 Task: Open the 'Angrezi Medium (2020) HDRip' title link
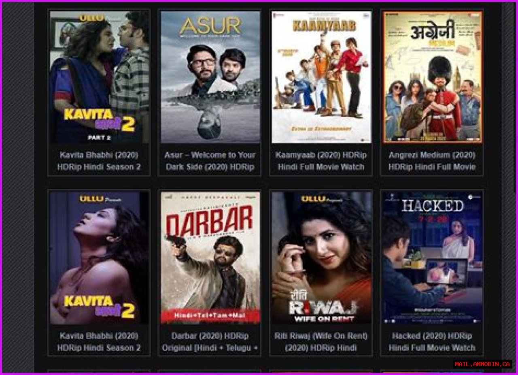pos(432,161)
